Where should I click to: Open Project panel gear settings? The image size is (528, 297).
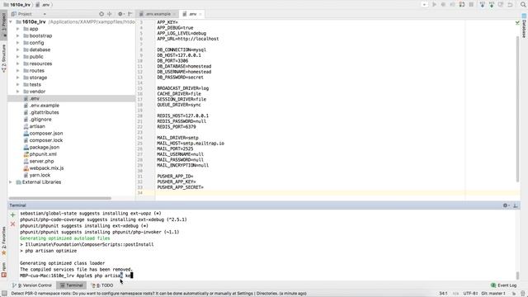pos(120,14)
